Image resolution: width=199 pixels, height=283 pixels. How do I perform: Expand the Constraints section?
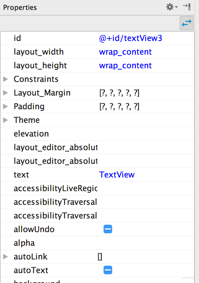point(5,79)
